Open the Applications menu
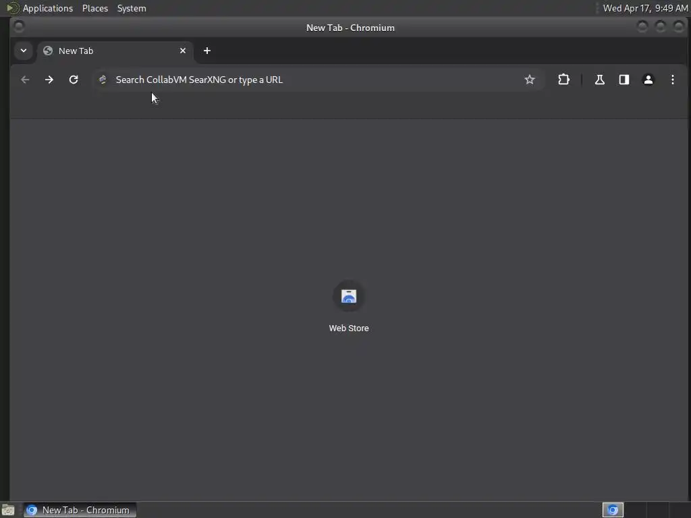This screenshot has width=691, height=518. tap(48, 8)
